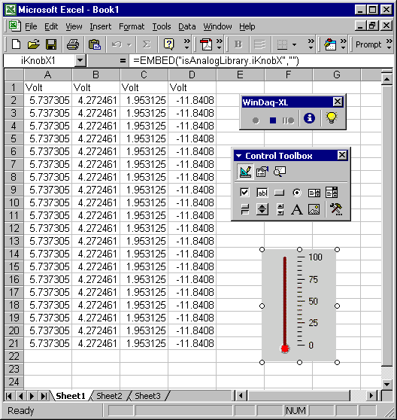Switch to the Sheet3 tab
This screenshot has width=397, height=420.
(147, 396)
